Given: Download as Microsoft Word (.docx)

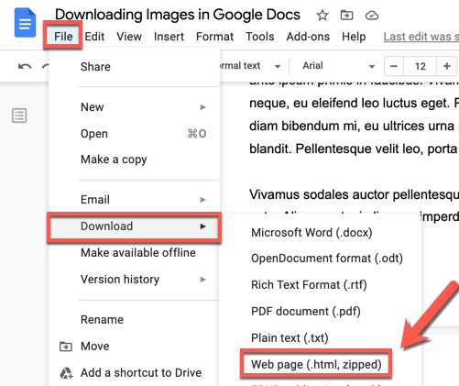Looking at the screenshot, I should [x=320, y=233].
